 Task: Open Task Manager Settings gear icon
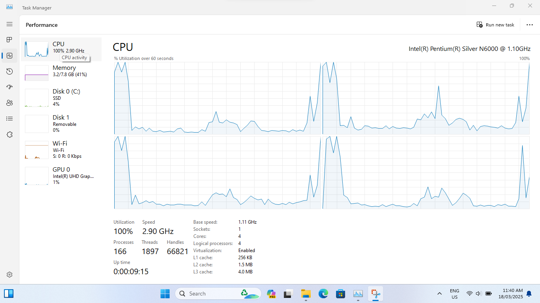(x=9, y=275)
